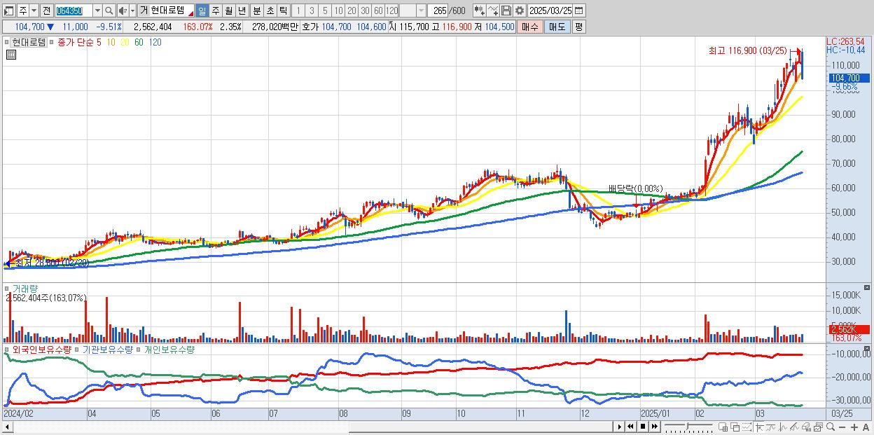Select weekly chart period 주
The height and width of the screenshot is (435, 874).
[x=215, y=11]
